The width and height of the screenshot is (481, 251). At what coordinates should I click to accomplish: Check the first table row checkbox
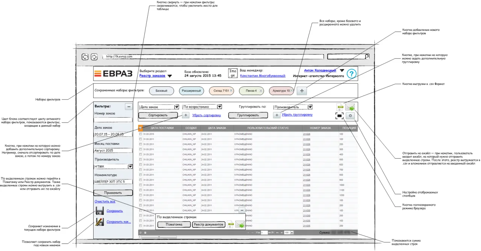click(141, 134)
